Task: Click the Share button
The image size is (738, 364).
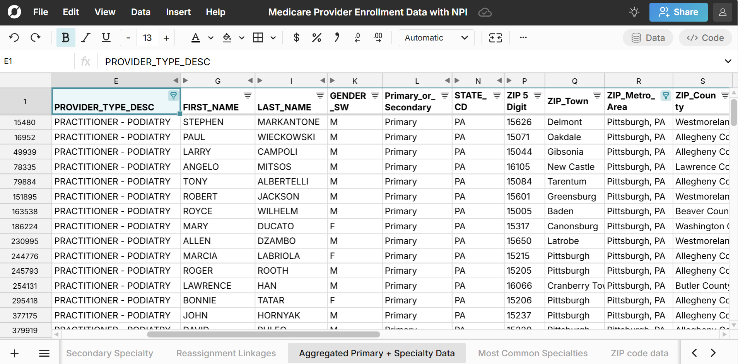Action: pyautogui.click(x=678, y=12)
